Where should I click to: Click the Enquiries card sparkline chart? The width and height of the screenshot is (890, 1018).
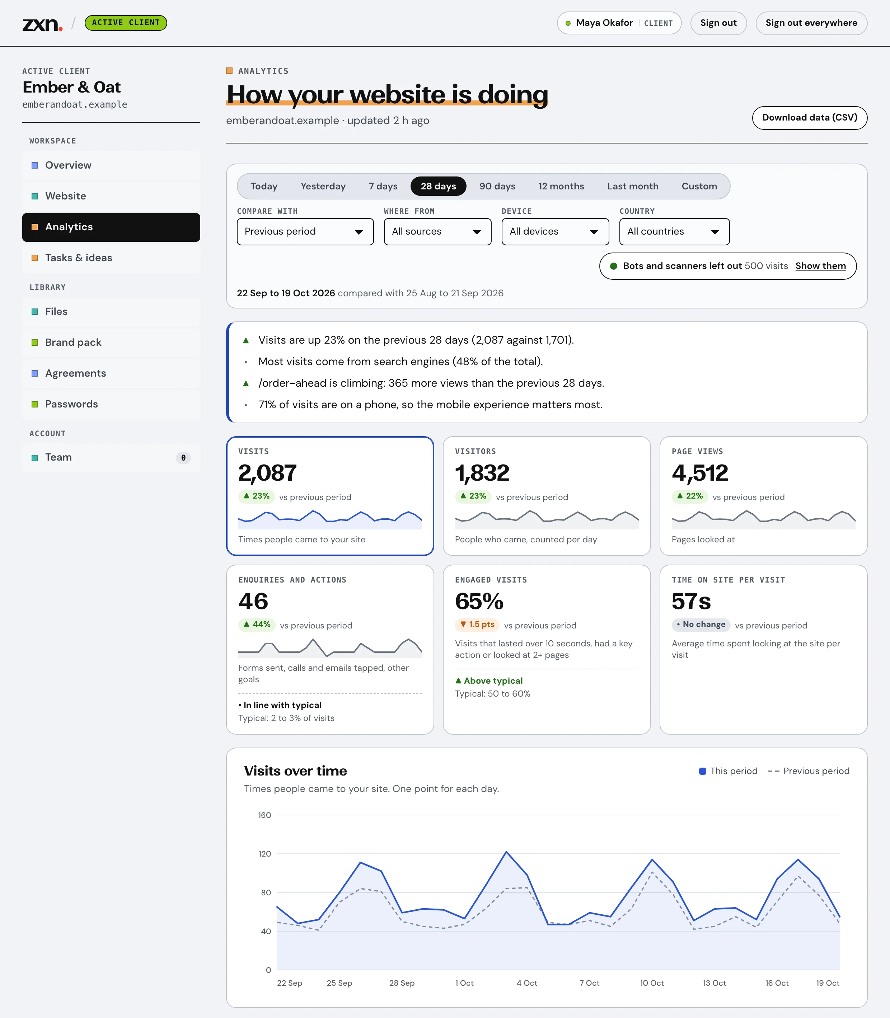click(x=330, y=648)
